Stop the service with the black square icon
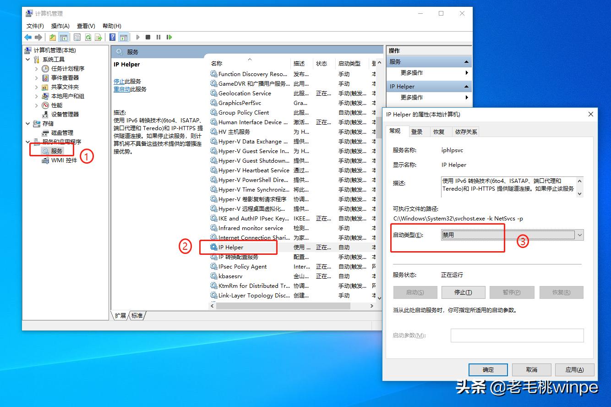The height and width of the screenshot is (407, 611). click(x=147, y=37)
